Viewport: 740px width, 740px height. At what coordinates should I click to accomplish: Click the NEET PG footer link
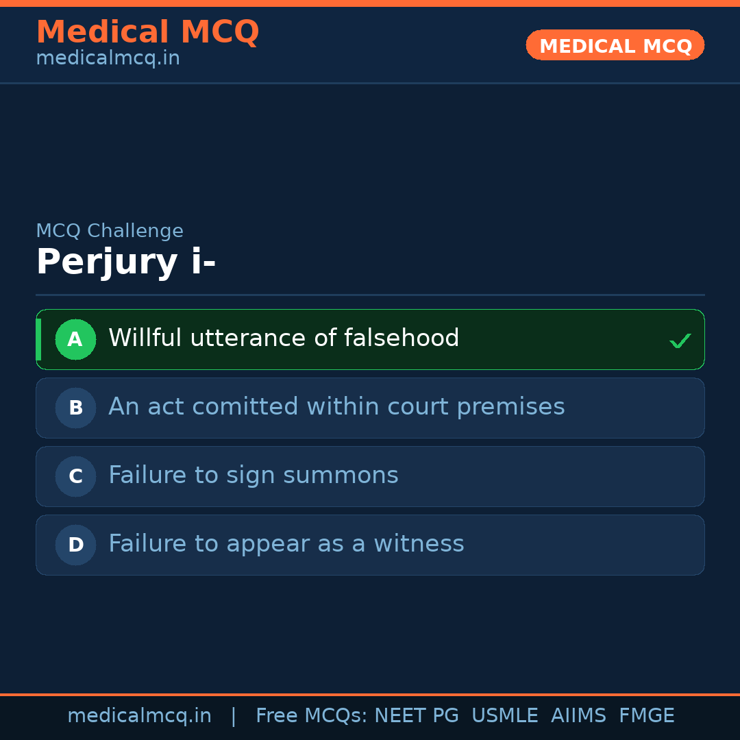416,715
